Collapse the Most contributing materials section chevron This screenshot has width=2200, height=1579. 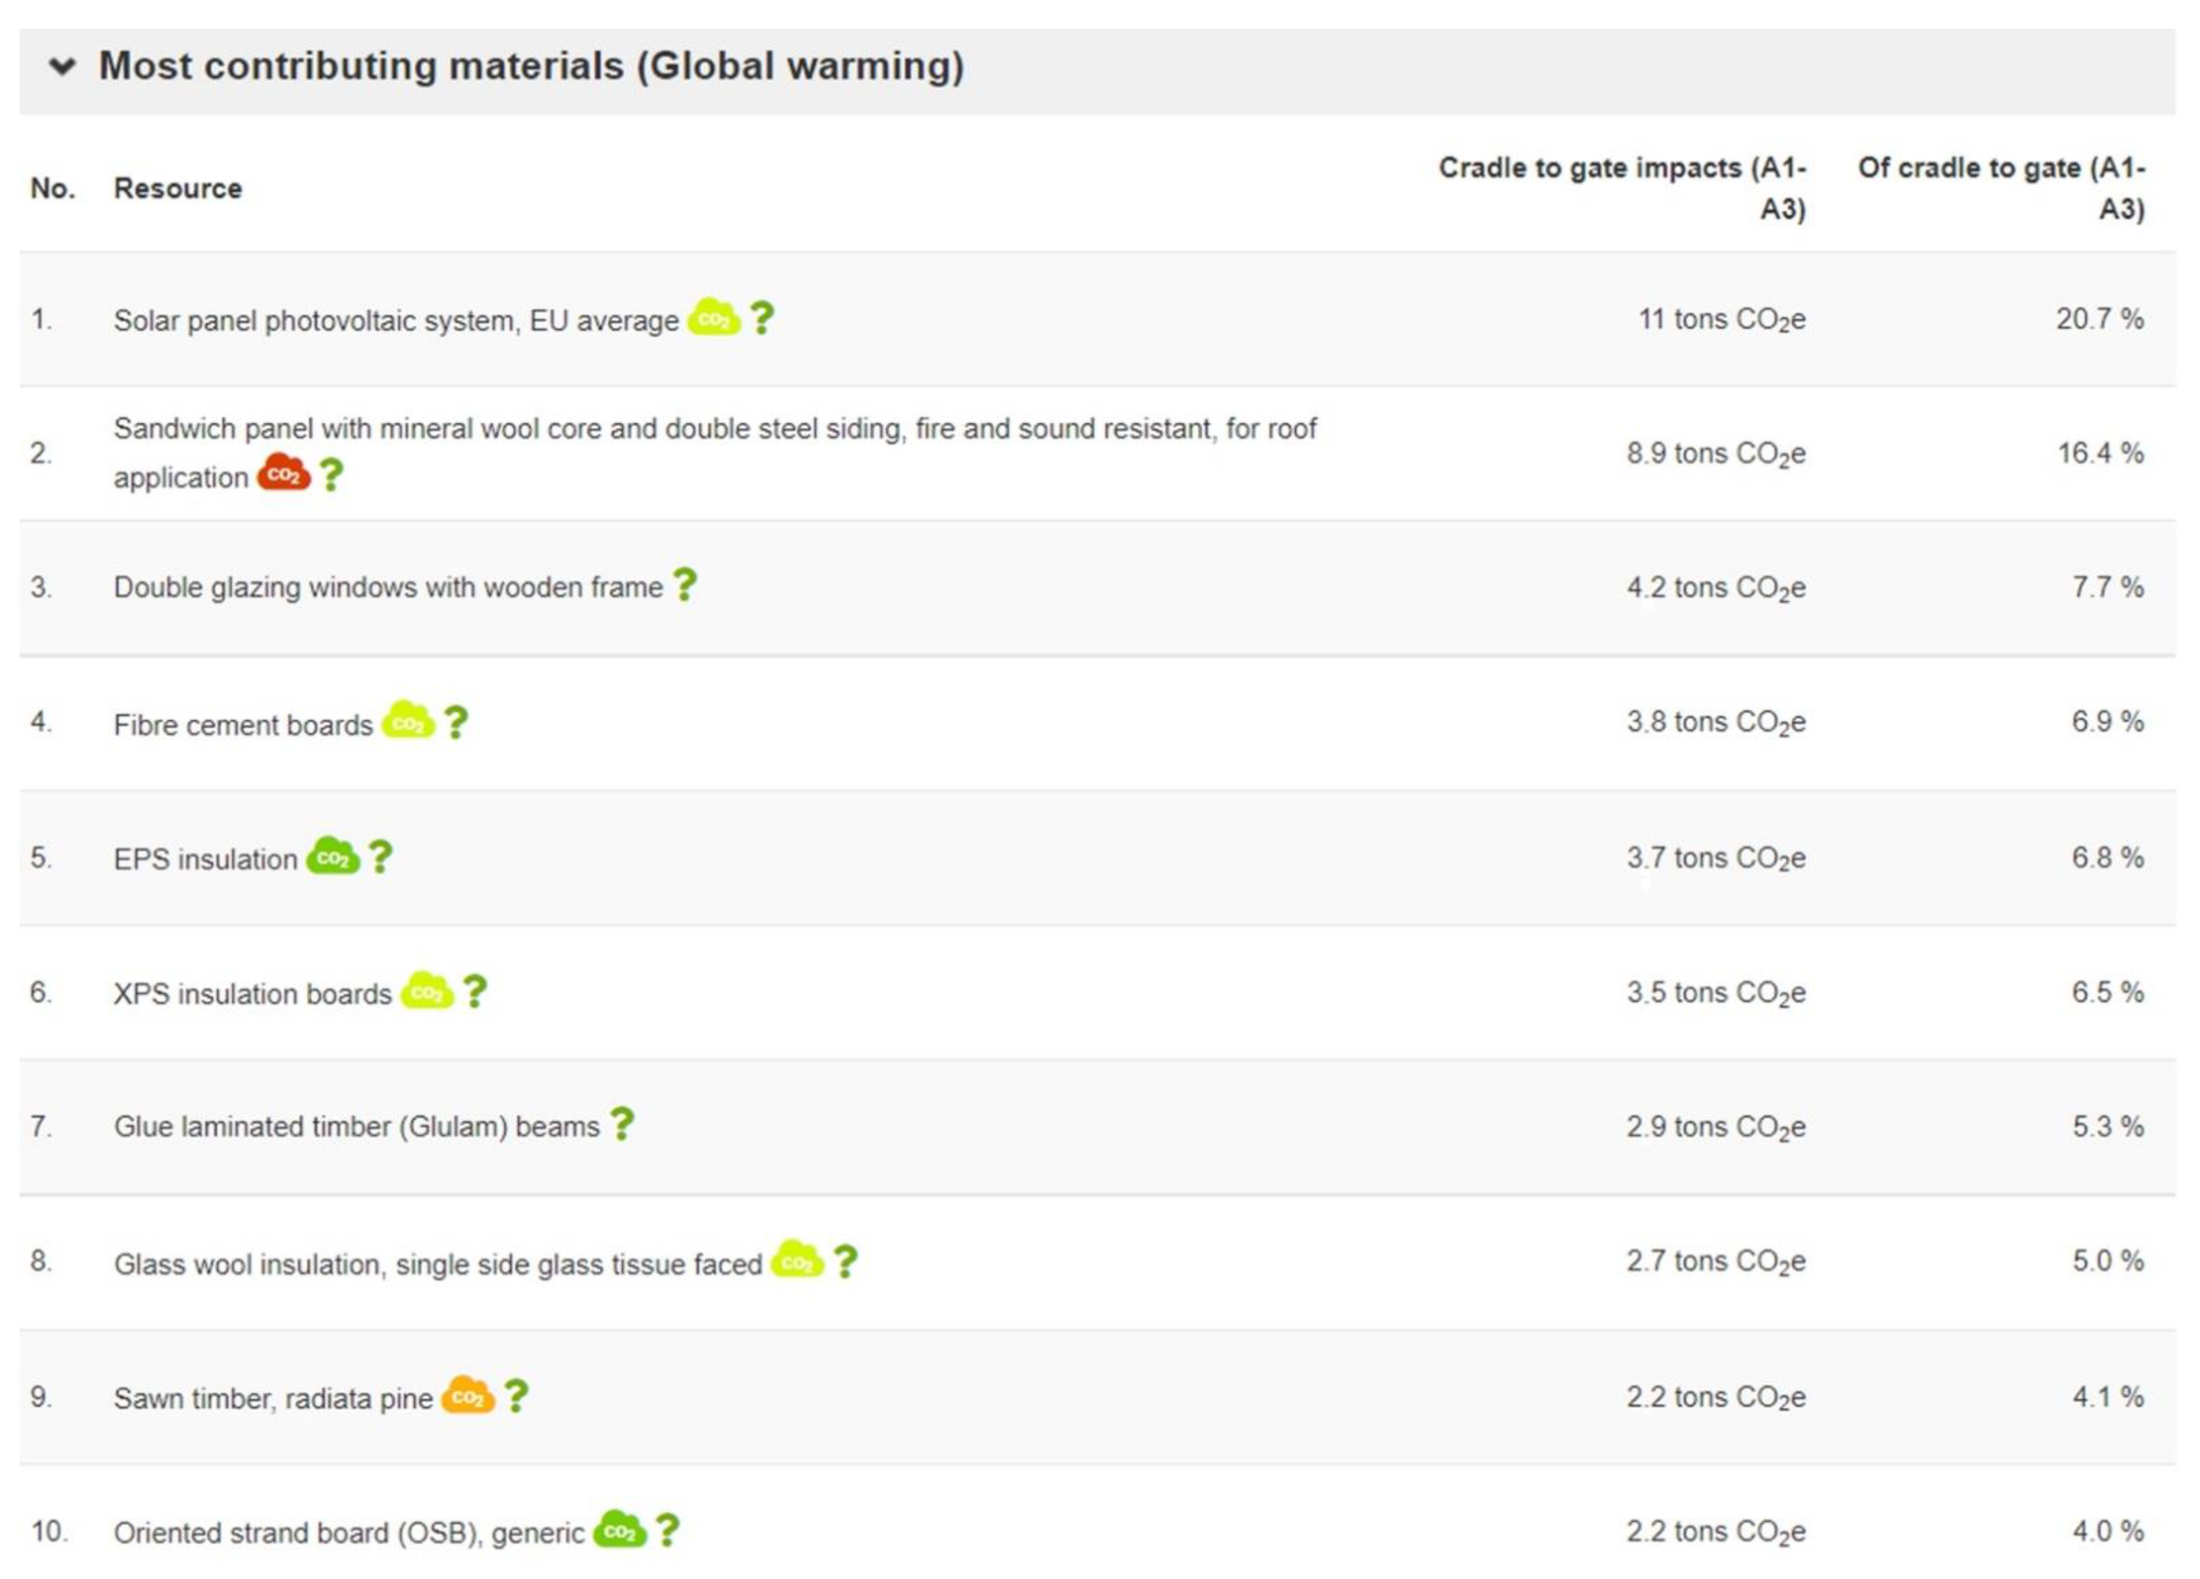pos(62,66)
